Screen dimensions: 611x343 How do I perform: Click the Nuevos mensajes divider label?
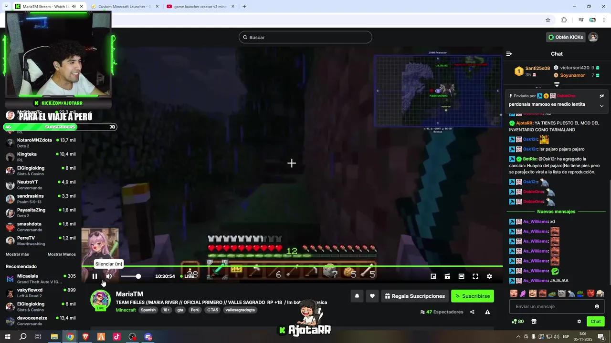point(556,212)
